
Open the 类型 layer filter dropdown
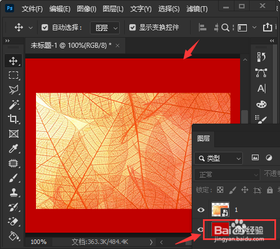pyautogui.click(x=219, y=159)
